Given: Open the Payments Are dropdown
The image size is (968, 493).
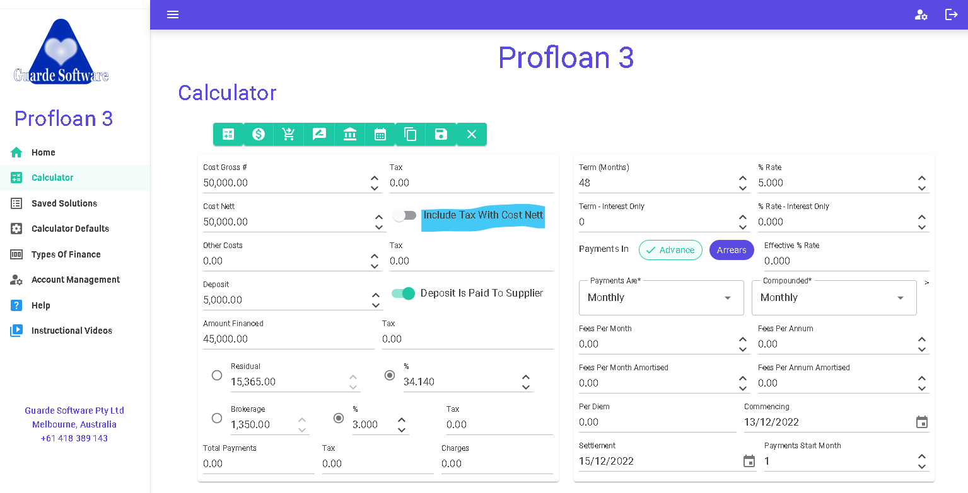Looking at the screenshot, I should tap(661, 298).
